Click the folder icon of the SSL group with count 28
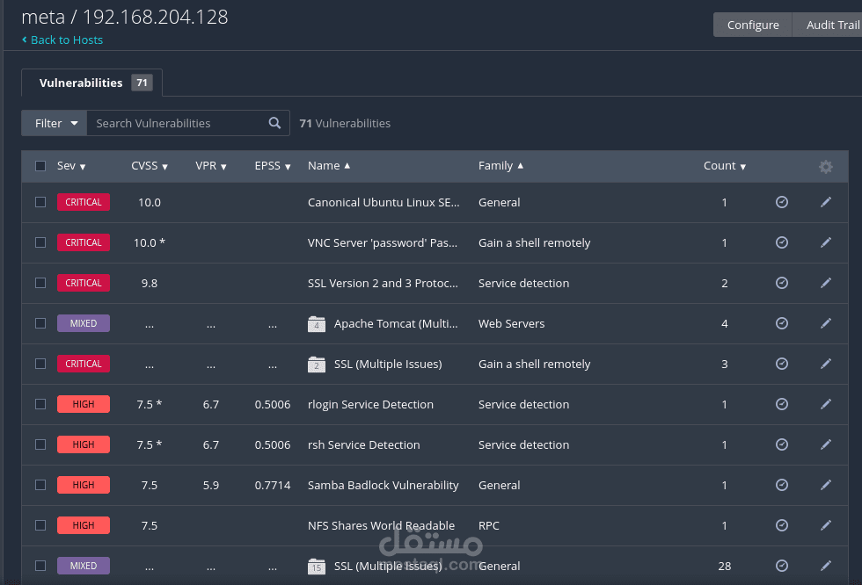 tap(317, 567)
